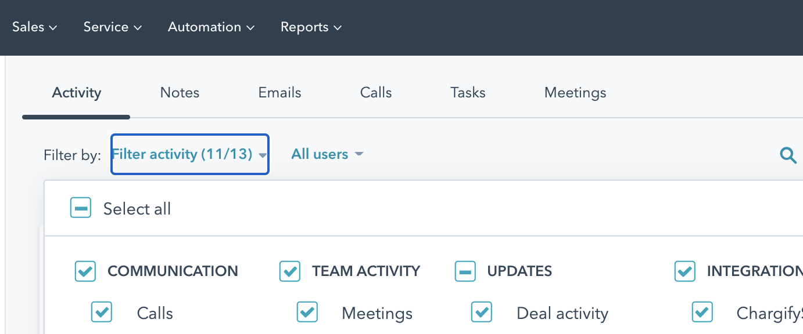Screen dimensions: 803x334
Task: Switch to the Notes tab
Action: (x=180, y=93)
